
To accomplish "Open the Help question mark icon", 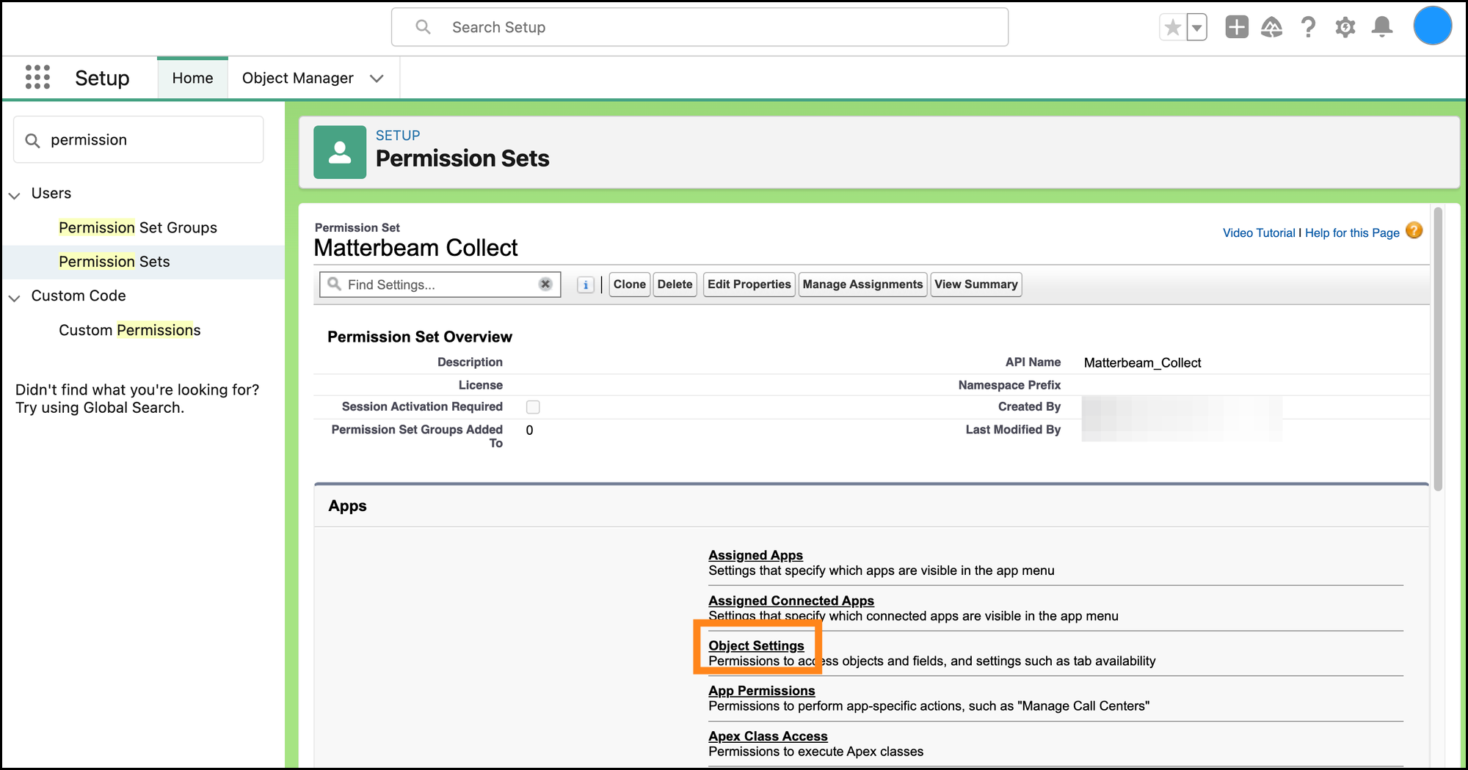I will point(1308,27).
